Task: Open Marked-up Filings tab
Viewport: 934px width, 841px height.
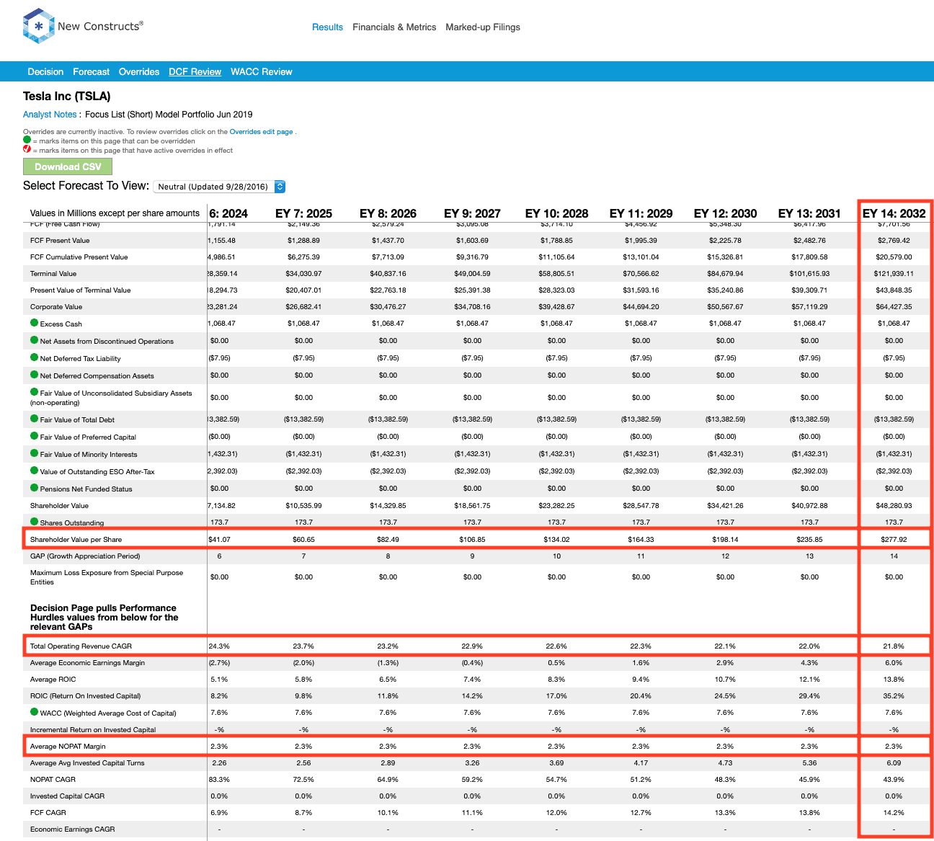Action: (483, 27)
